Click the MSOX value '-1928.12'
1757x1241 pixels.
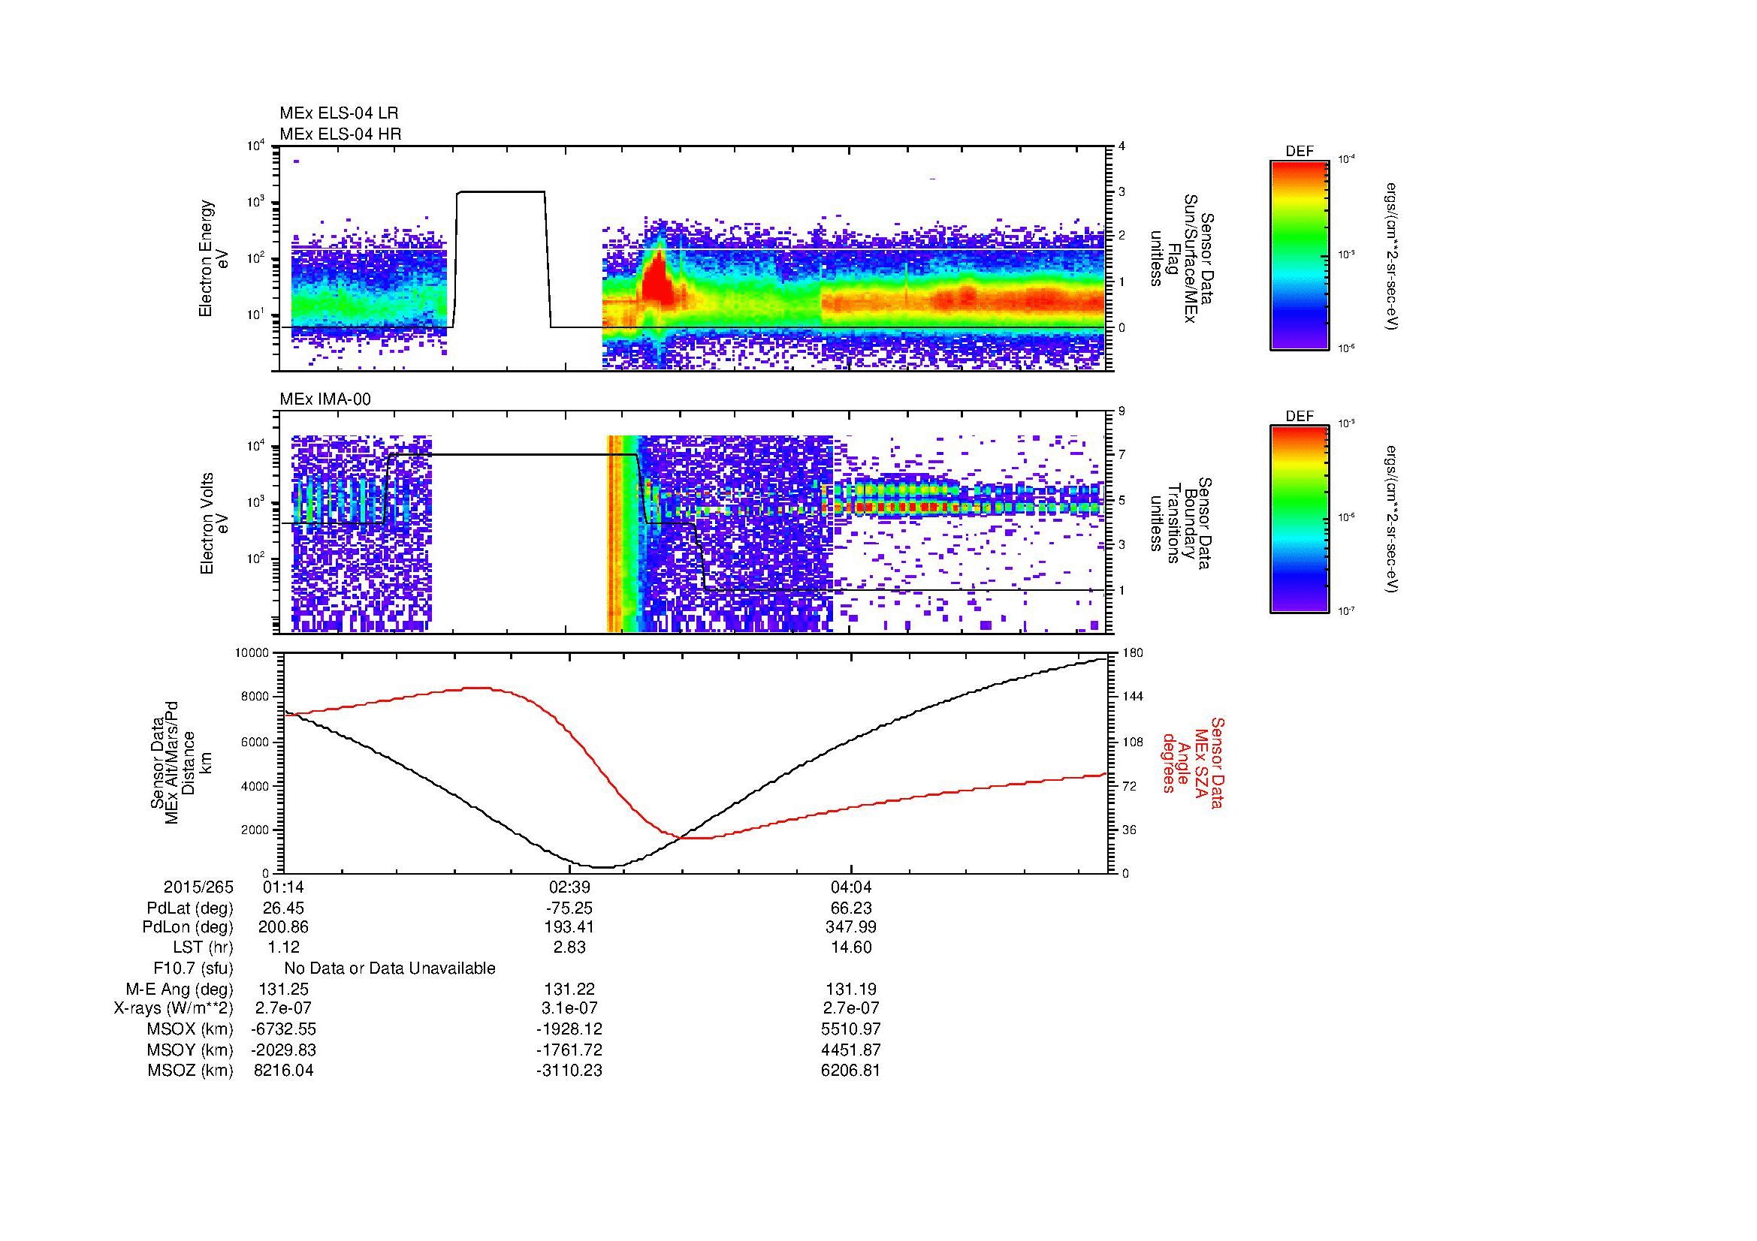(x=569, y=1029)
